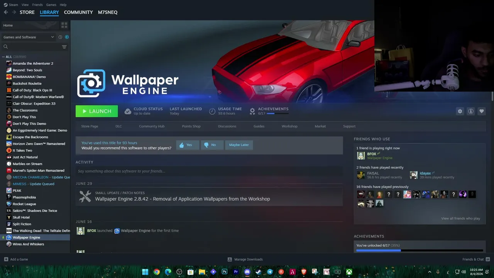Toggle the recent activity clock filter
This screenshot has width=494, height=278.
point(60,37)
